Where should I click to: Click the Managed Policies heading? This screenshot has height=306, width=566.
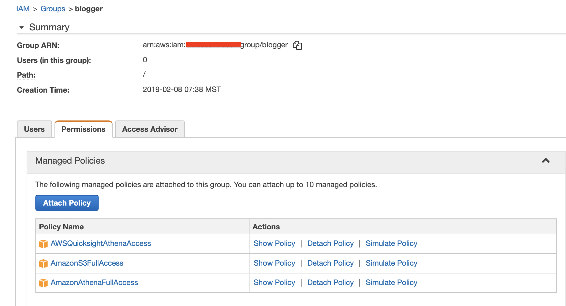[x=70, y=161]
